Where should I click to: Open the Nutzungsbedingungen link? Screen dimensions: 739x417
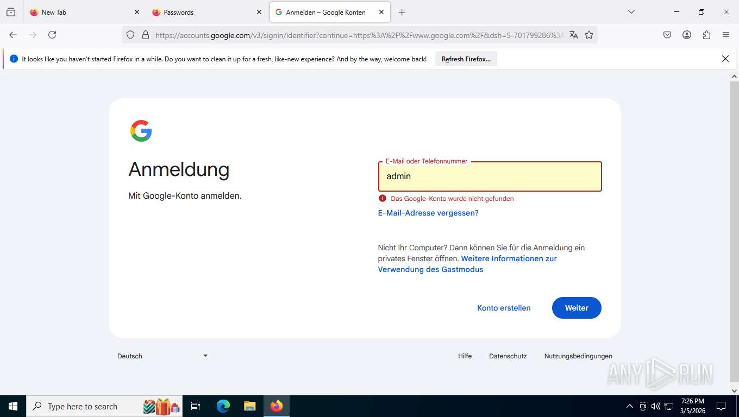pos(578,356)
